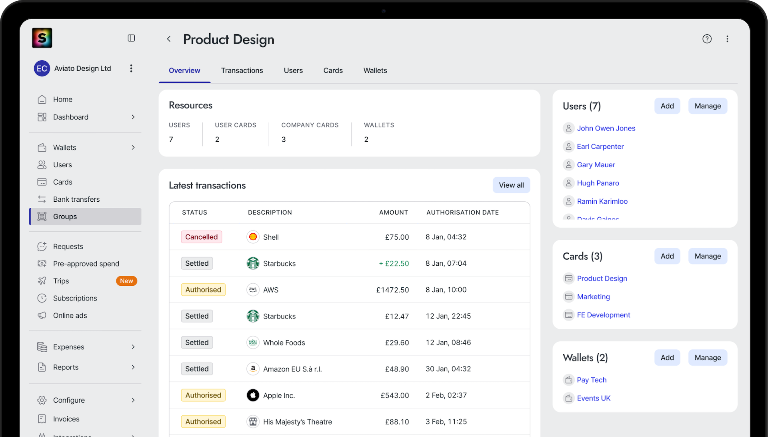Open Users from the sidebar icon

pyautogui.click(x=42, y=164)
